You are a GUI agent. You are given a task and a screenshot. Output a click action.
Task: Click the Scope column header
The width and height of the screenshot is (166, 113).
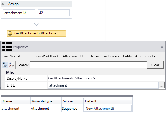click(x=73, y=101)
